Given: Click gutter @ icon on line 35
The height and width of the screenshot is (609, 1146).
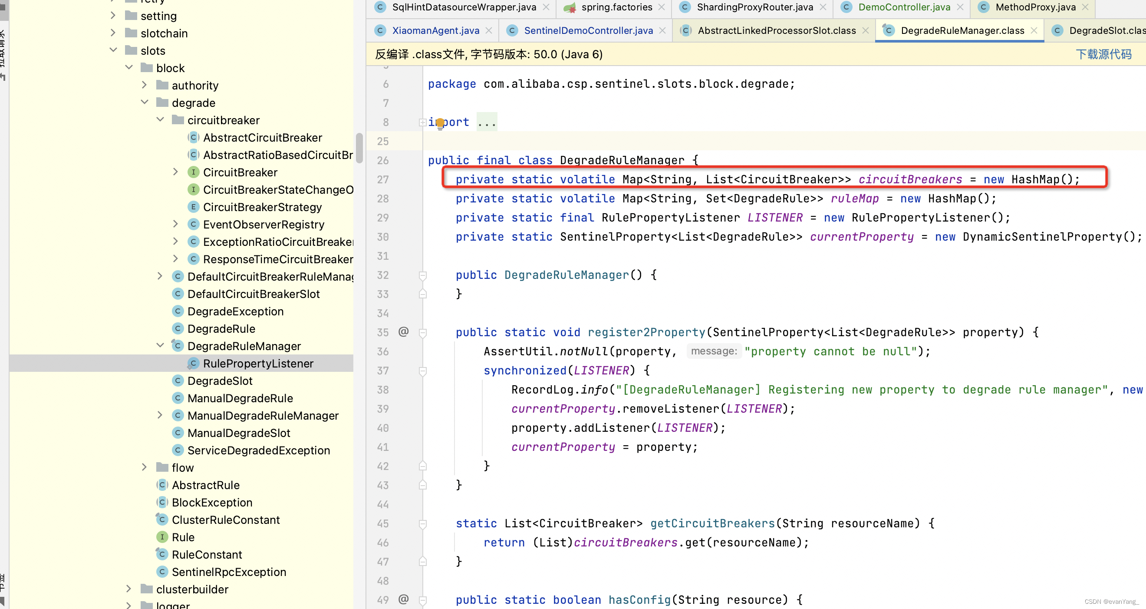Looking at the screenshot, I should click(404, 331).
